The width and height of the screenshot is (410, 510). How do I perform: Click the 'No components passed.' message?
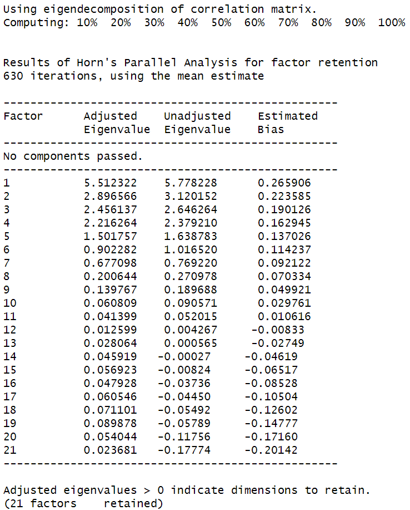coord(73,156)
